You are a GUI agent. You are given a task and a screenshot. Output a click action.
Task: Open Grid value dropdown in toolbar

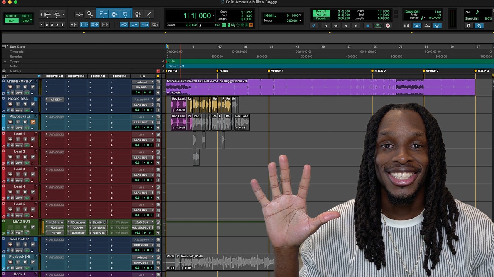(300, 15)
